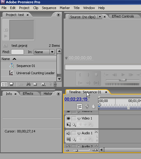Close the Timeline: Sequence 01 tab

click(106, 92)
